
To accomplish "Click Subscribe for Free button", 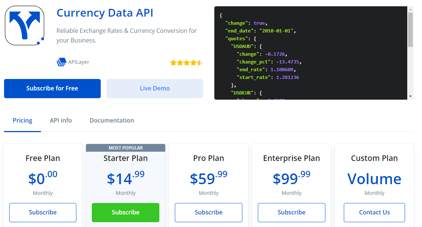I will pos(52,88).
